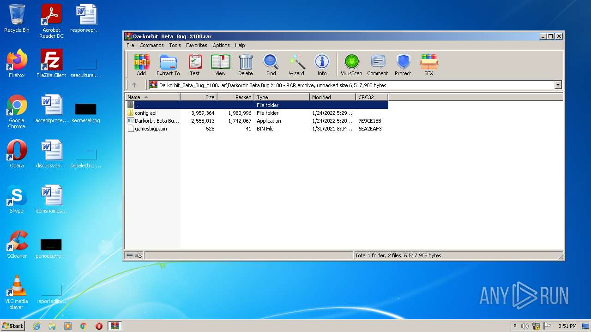
Task: Click the status bar total size text
Action: tap(398, 255)
